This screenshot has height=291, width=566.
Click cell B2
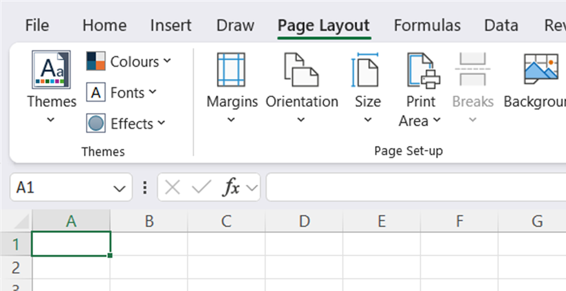click(x=149, y=268)
